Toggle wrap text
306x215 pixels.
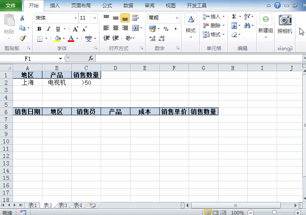[135, 18]
